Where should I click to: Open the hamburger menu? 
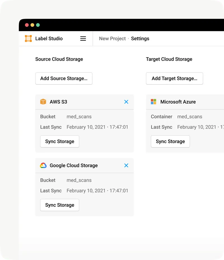coord(83,39)
